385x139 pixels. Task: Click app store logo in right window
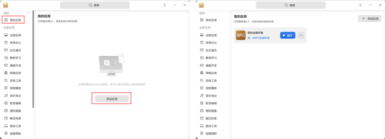pyautogui.click(x=201, y=5)
